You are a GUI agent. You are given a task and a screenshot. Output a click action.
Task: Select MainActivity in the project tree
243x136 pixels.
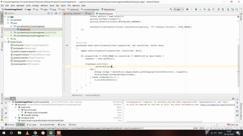point(25,29)
